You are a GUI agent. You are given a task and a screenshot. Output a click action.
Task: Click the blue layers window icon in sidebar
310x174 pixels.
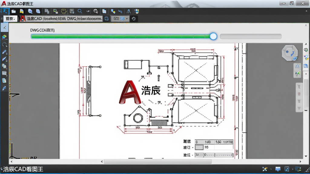click(4, 81)
